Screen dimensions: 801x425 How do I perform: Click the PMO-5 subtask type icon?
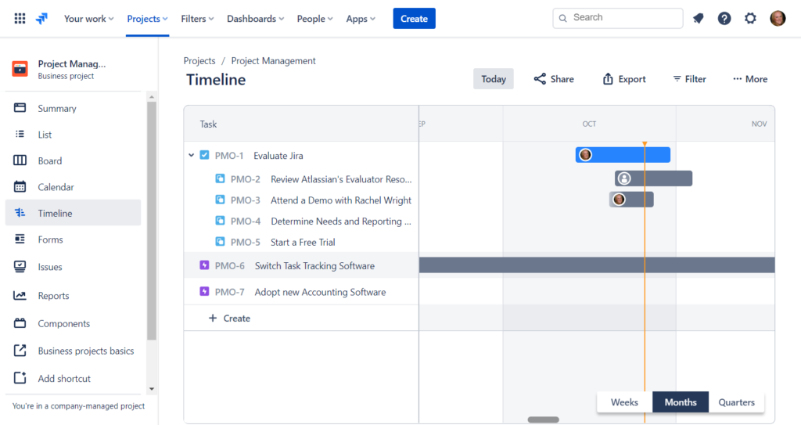tap(220, 241)
